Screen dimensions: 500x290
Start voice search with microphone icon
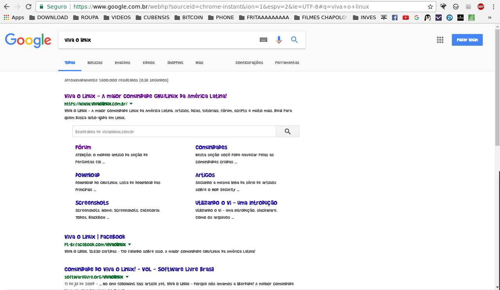click(279, 39)
